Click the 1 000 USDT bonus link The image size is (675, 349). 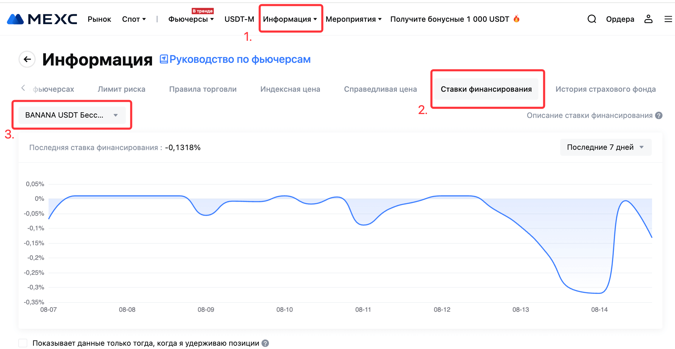(450, 19)
